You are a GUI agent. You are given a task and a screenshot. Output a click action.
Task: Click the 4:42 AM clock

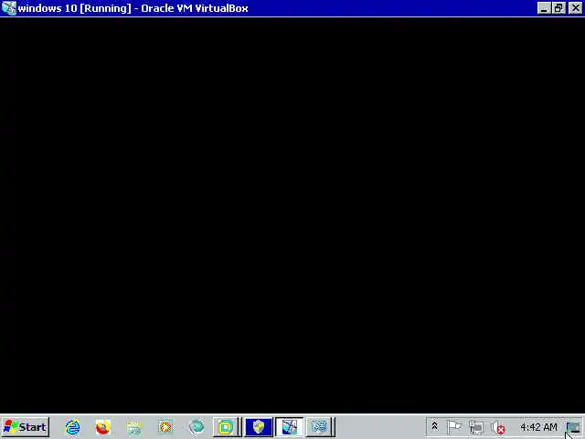click(538, 427)
